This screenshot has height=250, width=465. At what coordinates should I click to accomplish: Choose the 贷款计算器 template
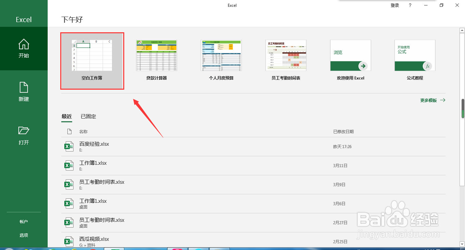click(157, 61)
